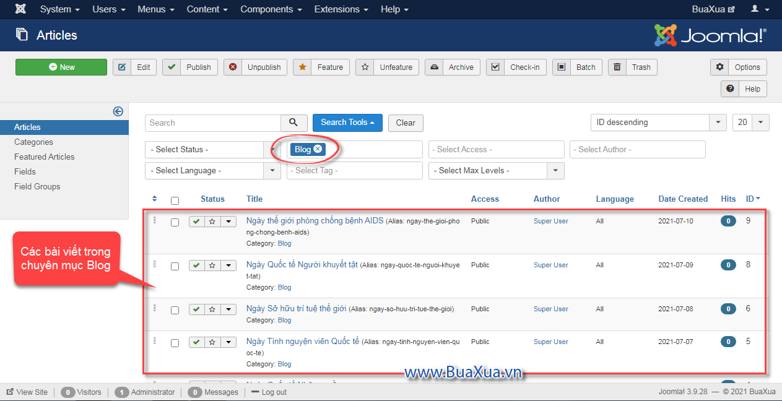
Task: Open Options with the gear button
Action: tap(739, 67)
